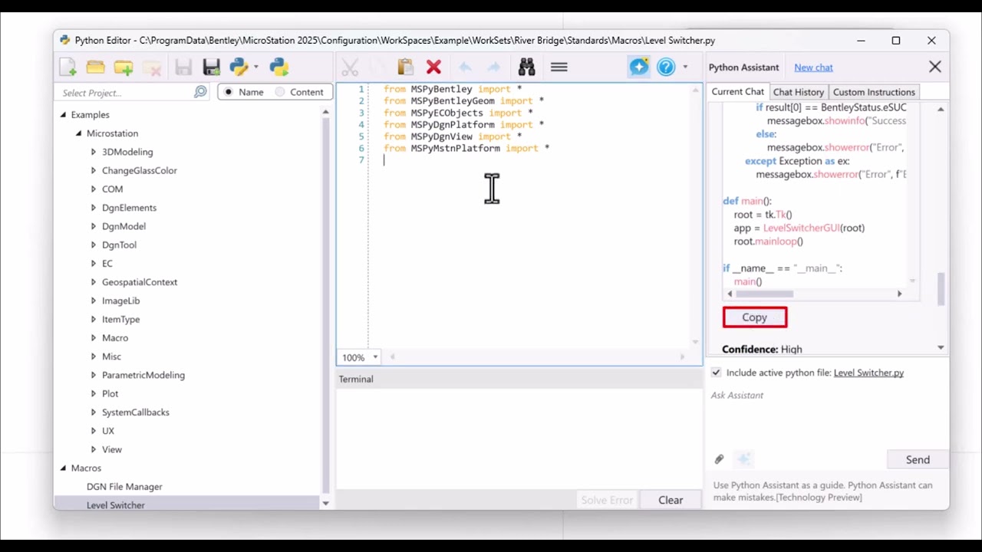The height and width of the screenshot is (552, 982).
Task: Open dropdown arrow next to Help icon
Action: click(x=685, y=67)
